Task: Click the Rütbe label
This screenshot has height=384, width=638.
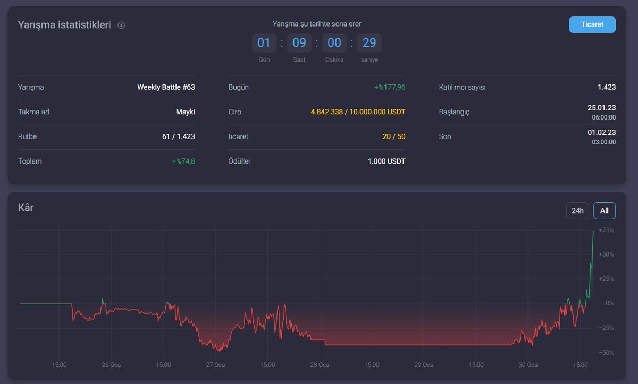Action: tap(27, 136)
